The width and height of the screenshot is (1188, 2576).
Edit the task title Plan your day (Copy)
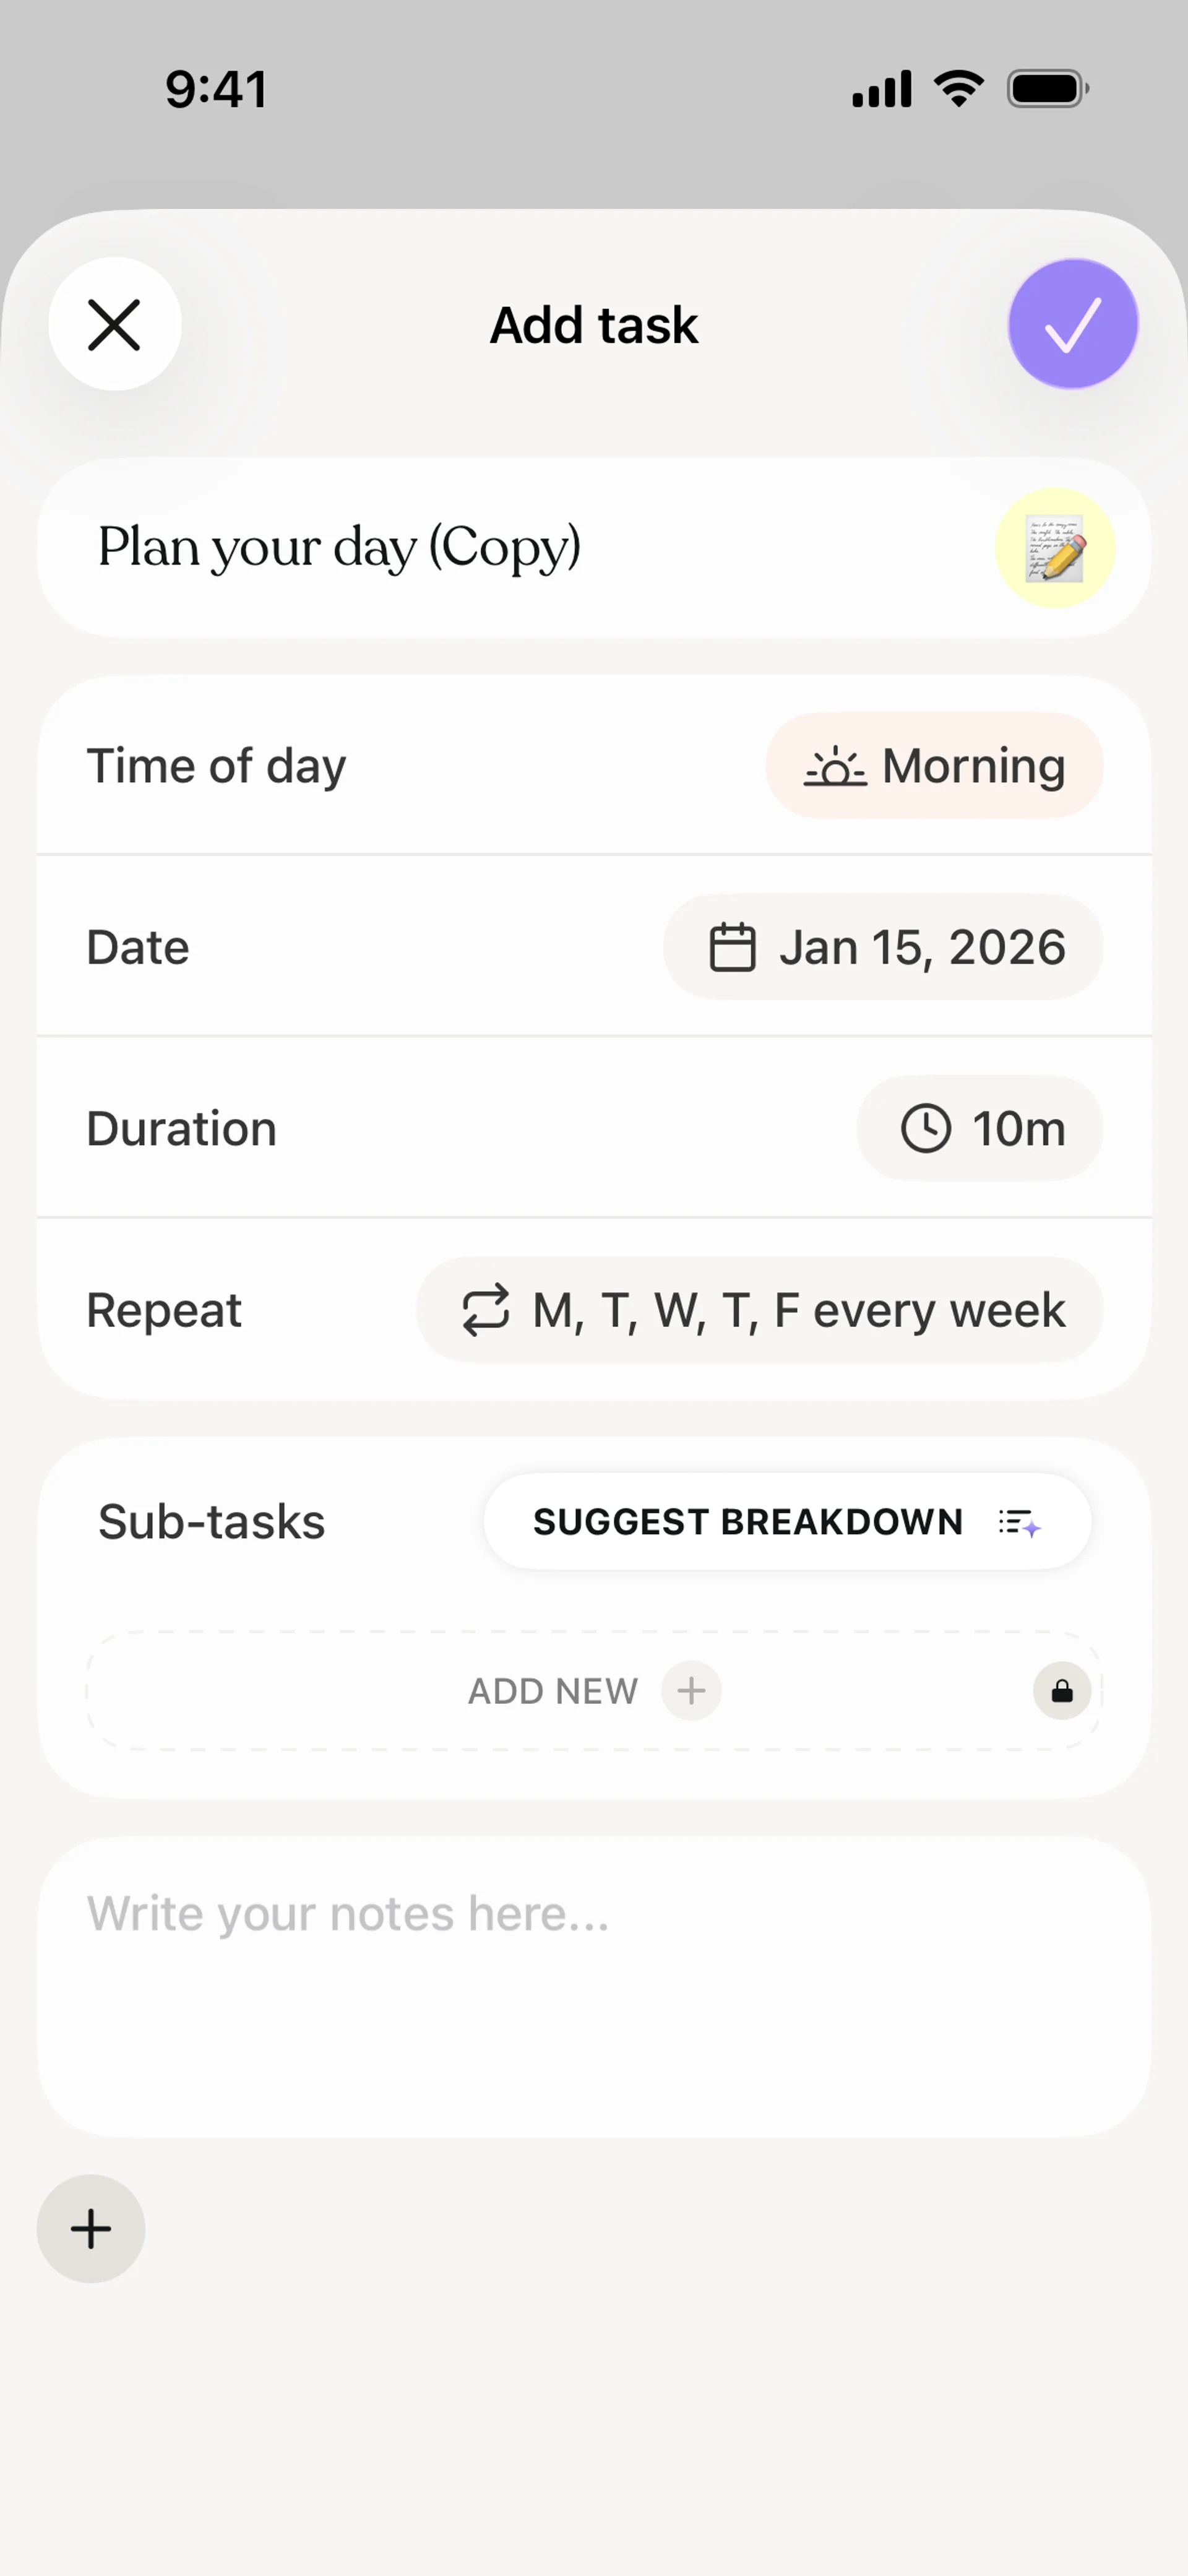coord(340,548)
